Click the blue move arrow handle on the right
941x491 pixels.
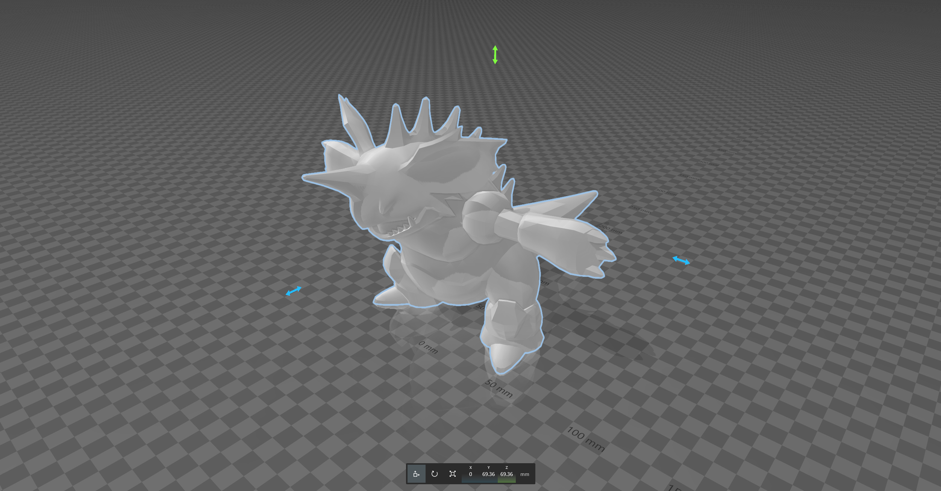pyautogui.click(x=681, y=260)
